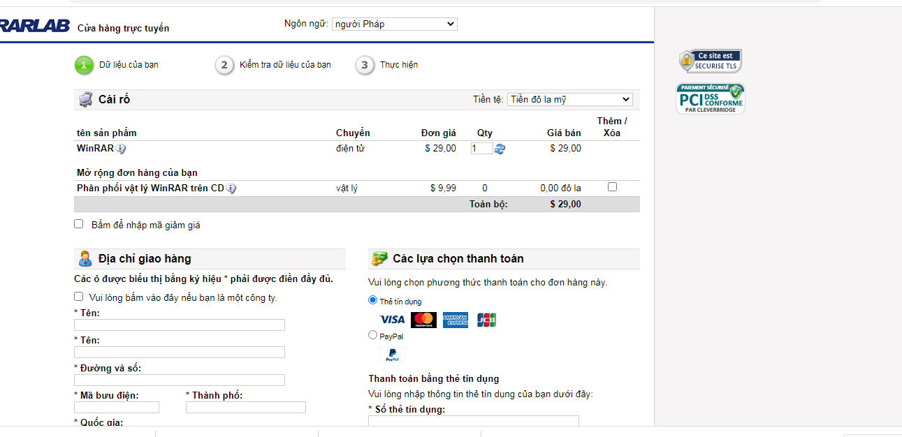Click the Địa chỉ giao hàng heading
This screenshot has height=437, width=902.
[145, 258]
